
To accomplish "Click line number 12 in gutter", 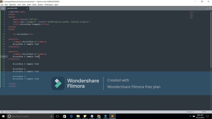I will point(4,39).
